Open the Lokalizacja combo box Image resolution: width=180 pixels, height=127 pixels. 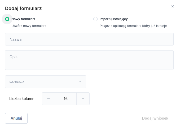click(x=46, y=82)
